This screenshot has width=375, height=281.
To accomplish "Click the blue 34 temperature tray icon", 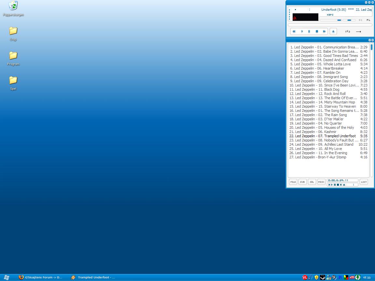I will [340, 277].
